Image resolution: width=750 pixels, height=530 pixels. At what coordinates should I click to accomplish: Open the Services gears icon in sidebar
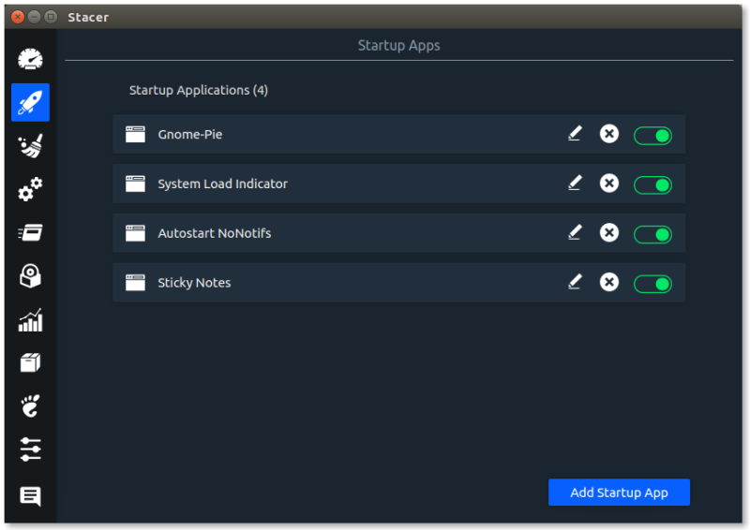click(30, 190)
